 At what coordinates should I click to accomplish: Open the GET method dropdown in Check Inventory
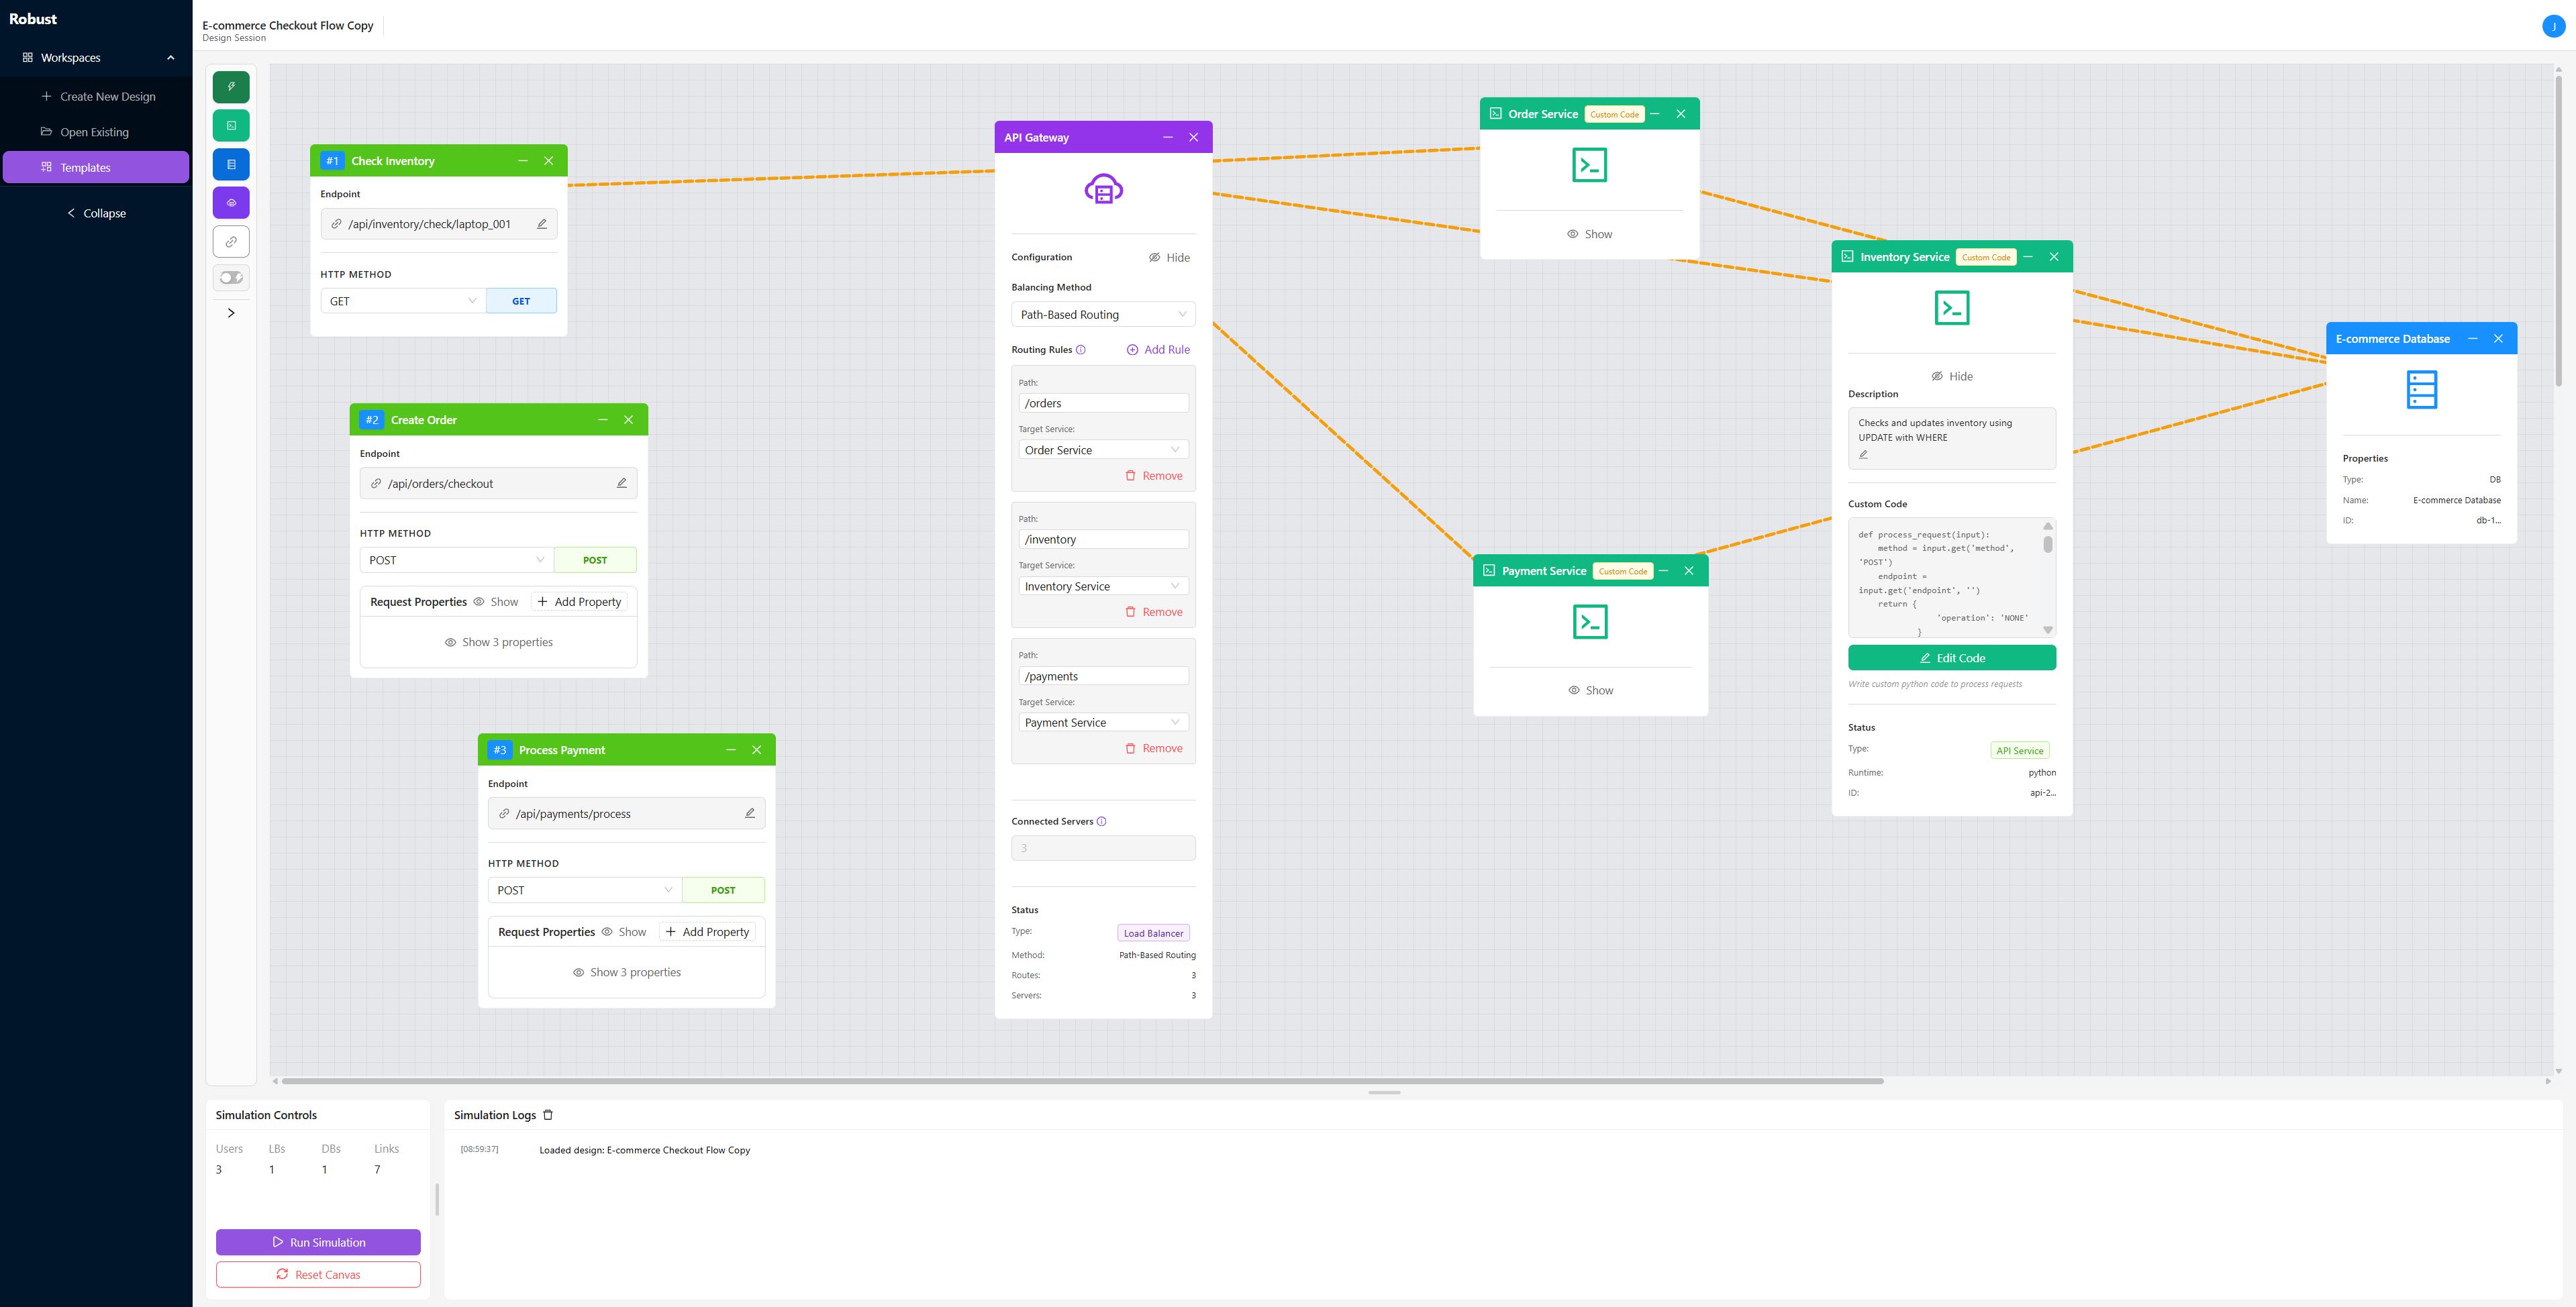click(x=402, y=300)
